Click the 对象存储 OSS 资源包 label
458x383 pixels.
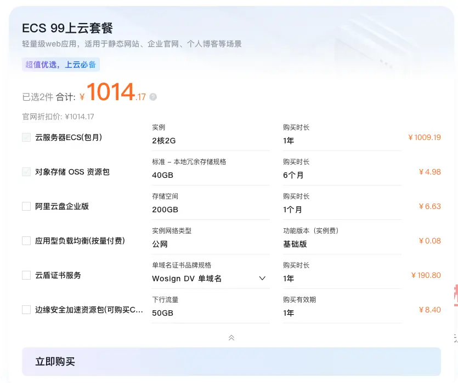point(72,172)
